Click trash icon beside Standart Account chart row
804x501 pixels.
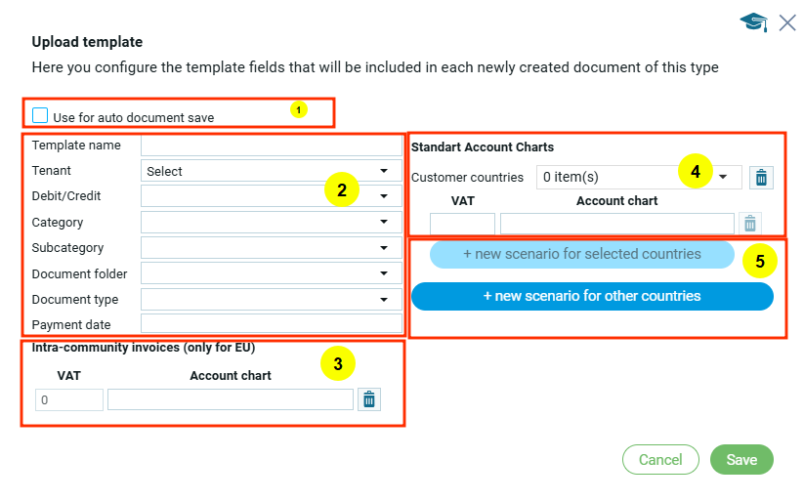click(x=749, y=224)
